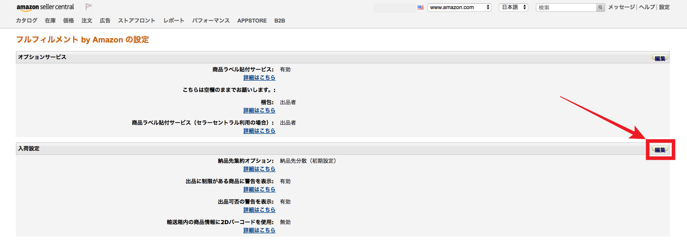
Task: Click the flag icon beside the logo
Action: [x=88, y=7]
